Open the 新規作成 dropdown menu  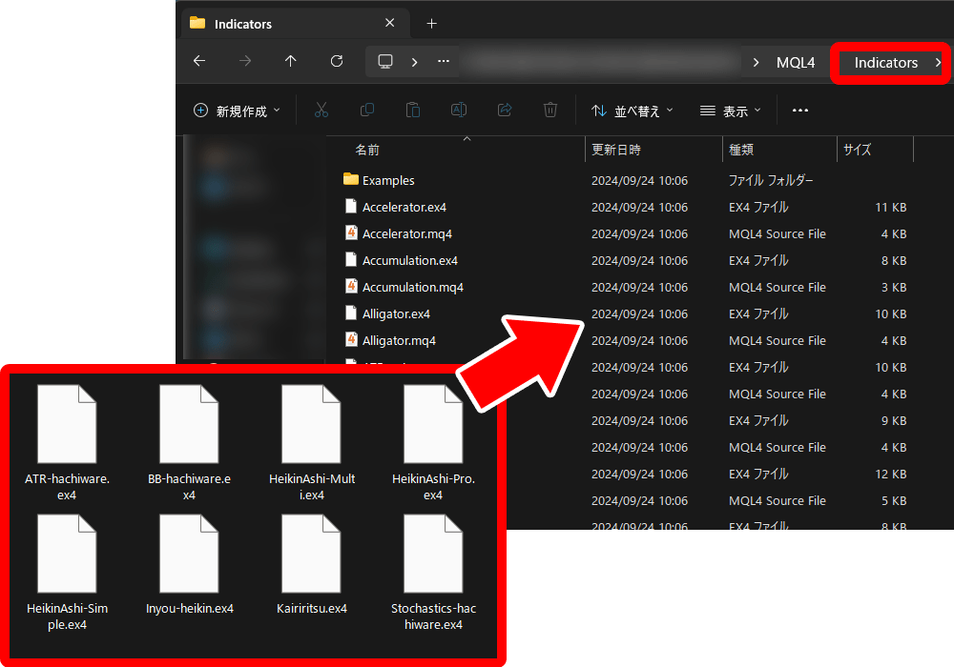[x=238, y=111]
